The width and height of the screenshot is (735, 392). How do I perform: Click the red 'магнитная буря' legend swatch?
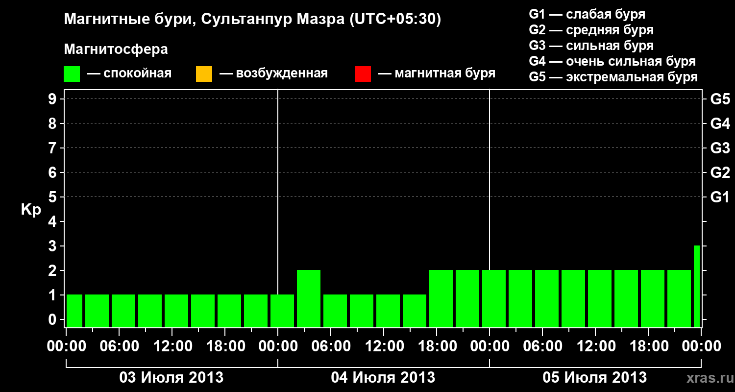(x=363, y=74)
